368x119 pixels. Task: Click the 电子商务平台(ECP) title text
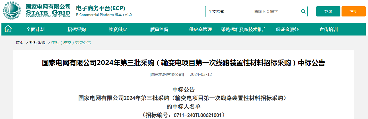pos(100,8)
